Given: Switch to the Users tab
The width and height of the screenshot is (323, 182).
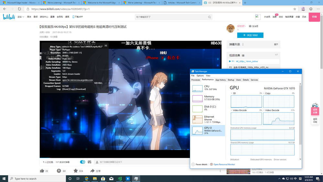Looking at the screenshot, I should click(239, 80).
